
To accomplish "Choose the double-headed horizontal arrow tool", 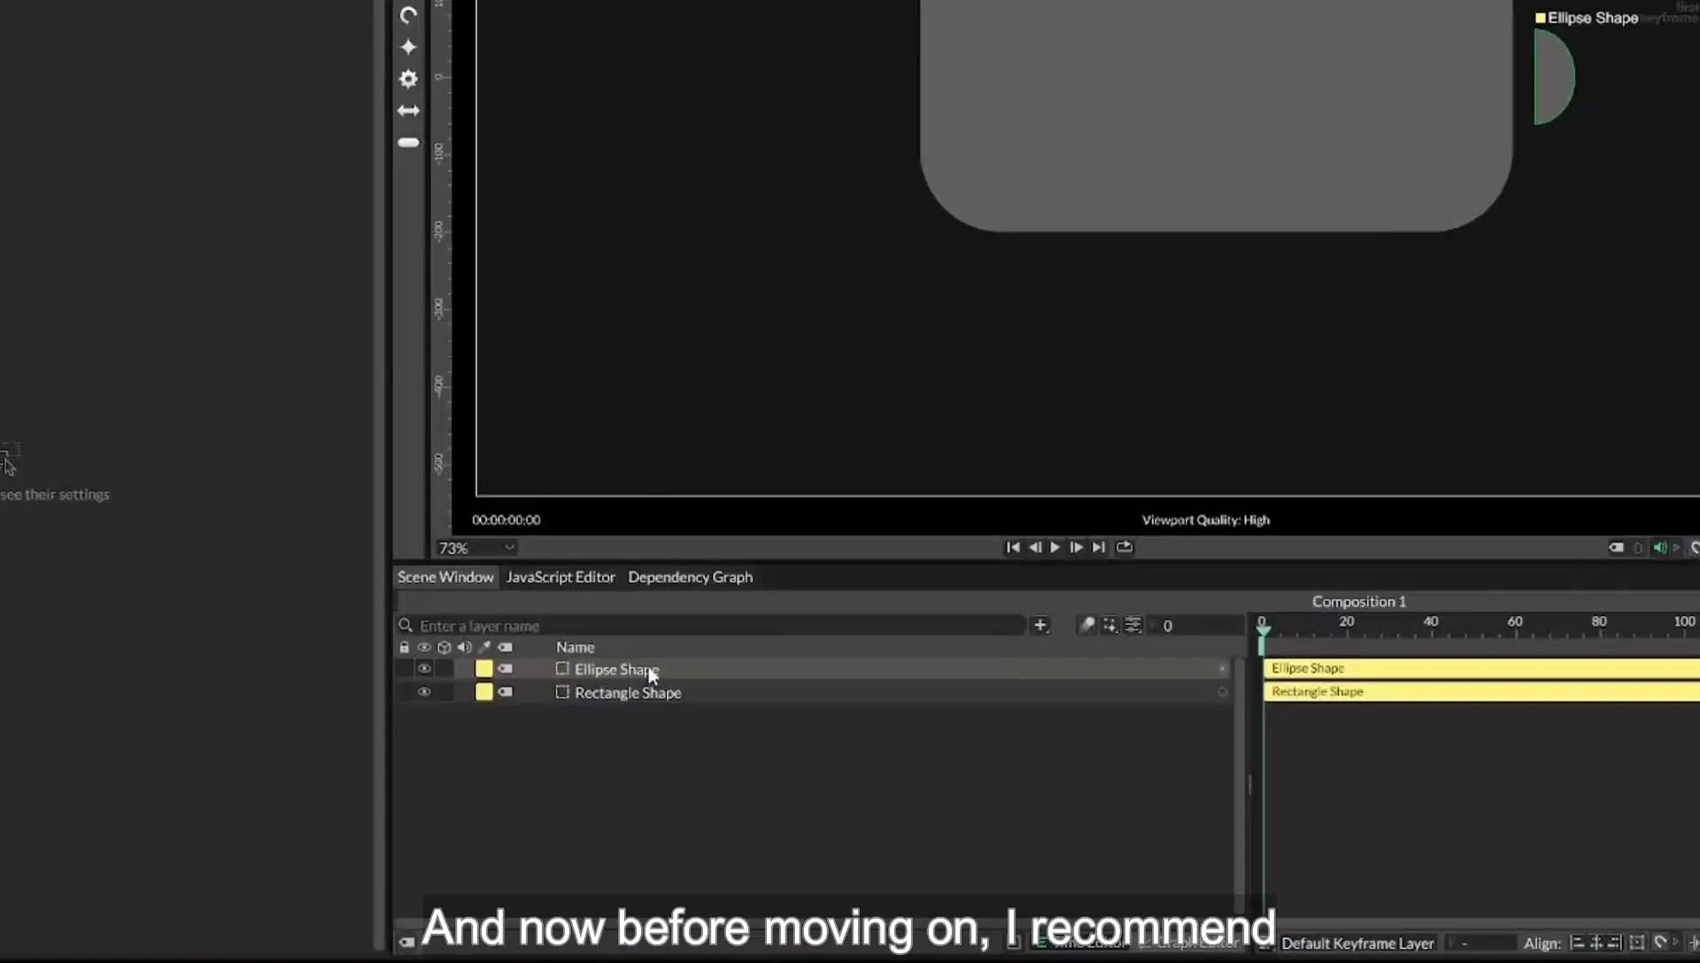I will coord(408,111).
